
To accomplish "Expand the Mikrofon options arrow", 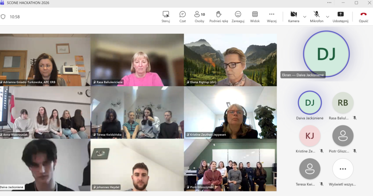I will pyautogui.click(x=327, y=17).
